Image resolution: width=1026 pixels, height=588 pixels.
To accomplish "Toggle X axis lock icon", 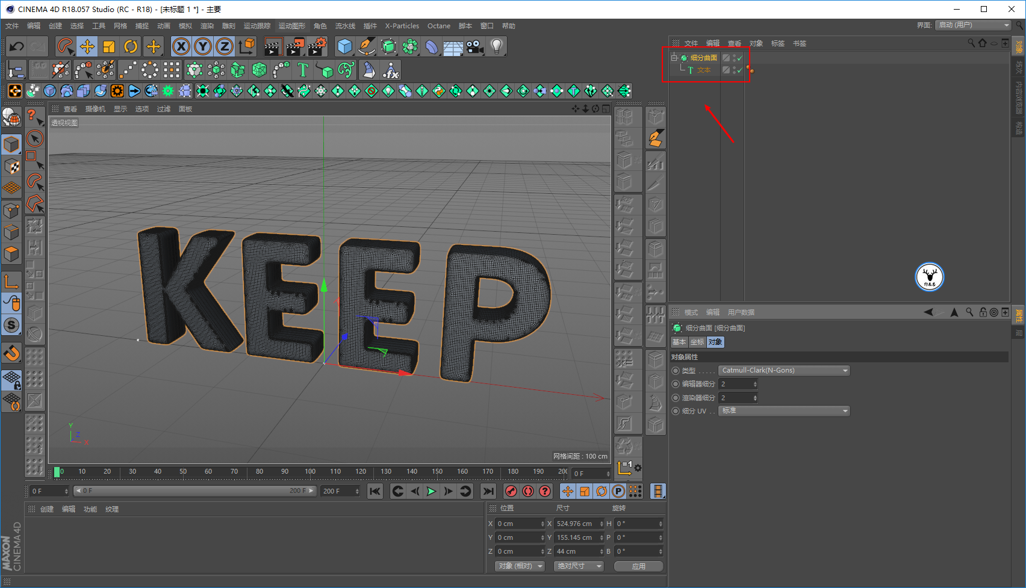I will (x=181, y=46).
